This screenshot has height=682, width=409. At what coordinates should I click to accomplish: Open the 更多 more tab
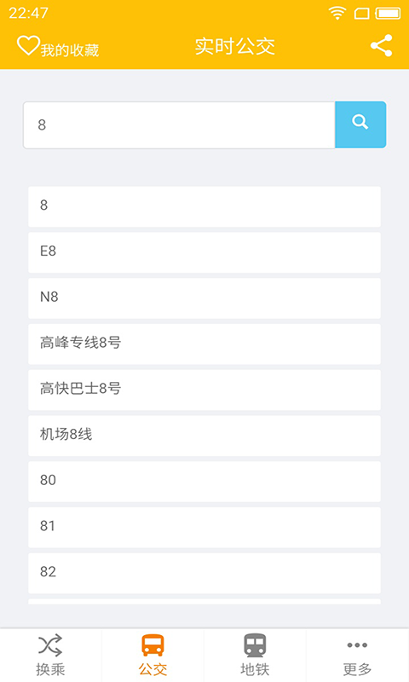[x=357, y=656]
